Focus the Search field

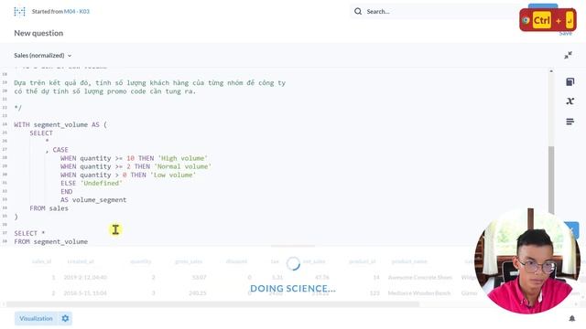tap(438, 12)
